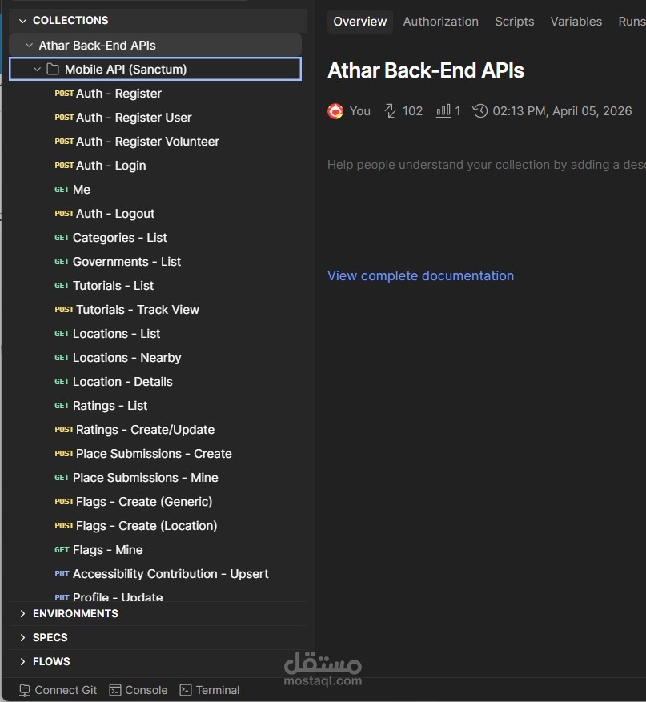Screen dimensions: 646x702
Task: Switch to the Overview tab
Action: click(360, 22)
